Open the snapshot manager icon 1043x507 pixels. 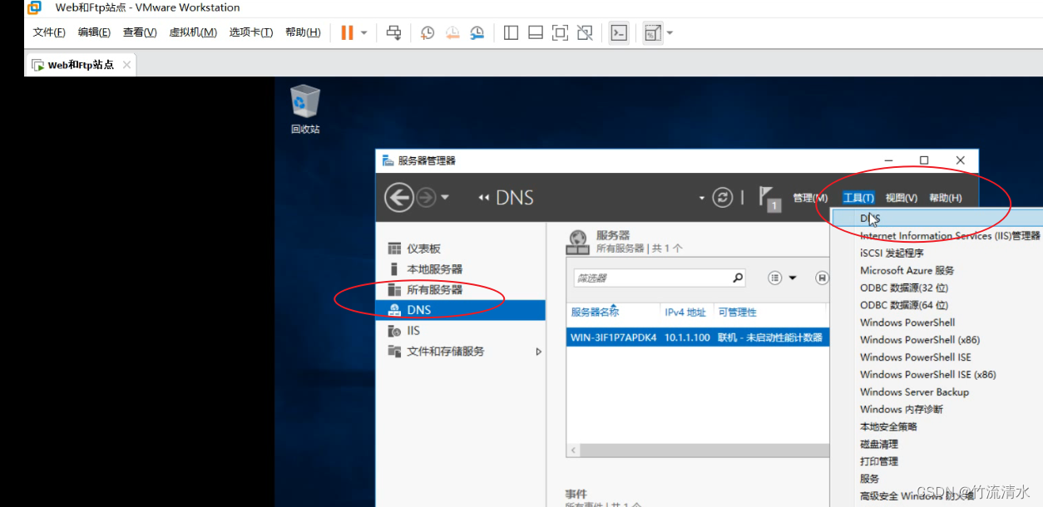point(477,32)
